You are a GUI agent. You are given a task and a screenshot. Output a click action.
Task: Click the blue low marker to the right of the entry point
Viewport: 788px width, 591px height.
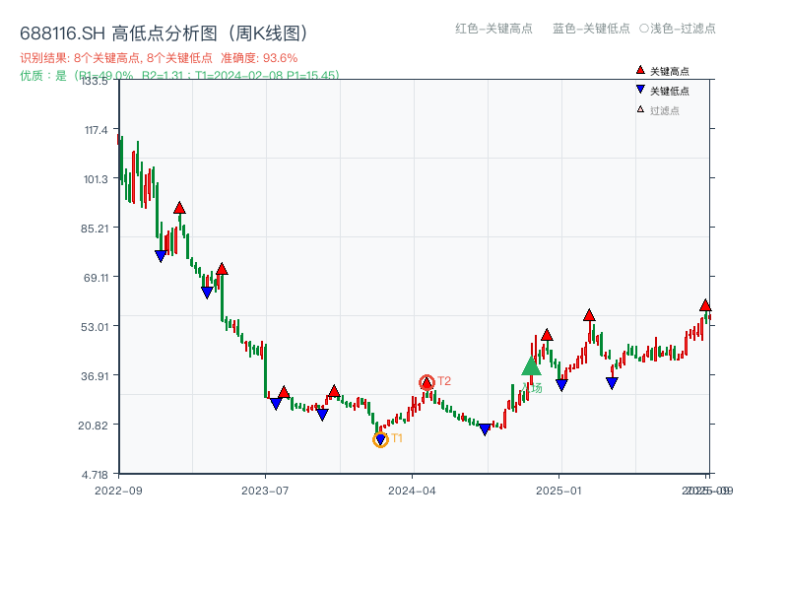(559, 386)
